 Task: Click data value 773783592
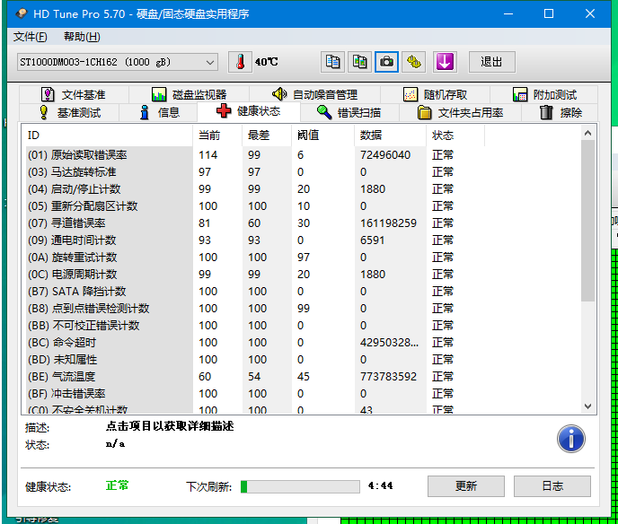pyautogui.click(x=388, y=377)
